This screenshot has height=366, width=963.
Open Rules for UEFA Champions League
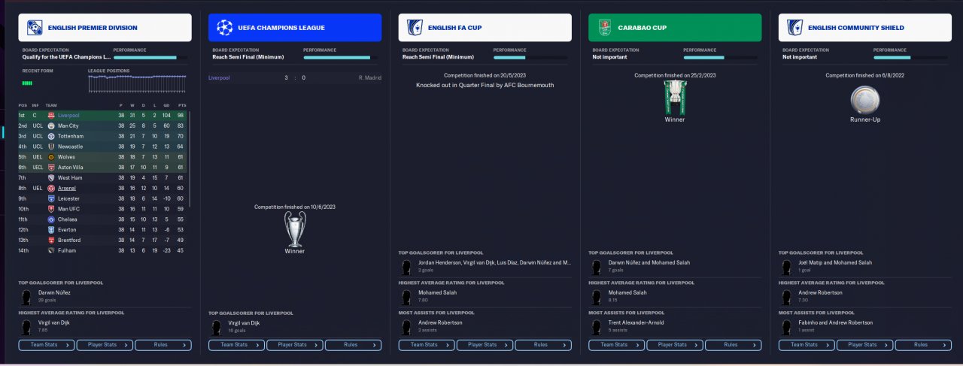click(353, 345)
